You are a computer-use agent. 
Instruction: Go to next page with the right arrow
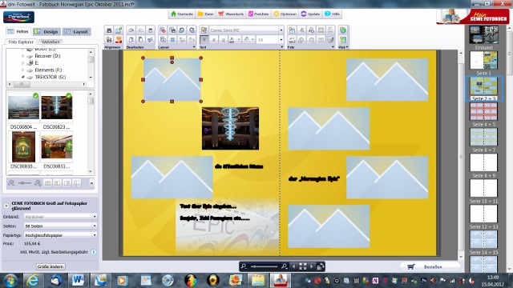312,266
